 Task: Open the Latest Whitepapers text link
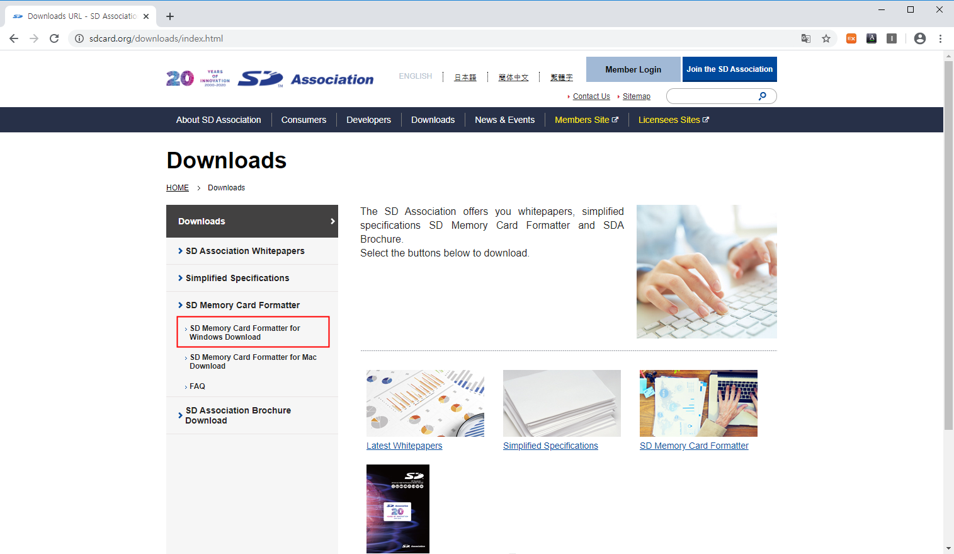pyautogui.click(x=404, y=446)
